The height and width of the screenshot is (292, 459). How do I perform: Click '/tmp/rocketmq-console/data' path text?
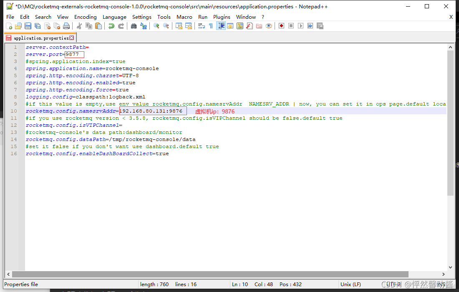click(x=152, y=139)
